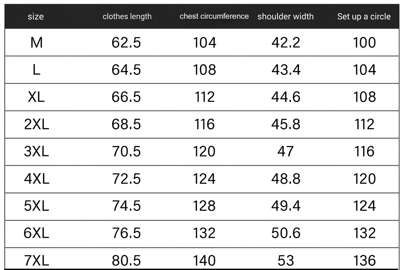This screenshot has height=270, width=405.
Task: Select the XL size row label
Action: click(x=36, y=97)
